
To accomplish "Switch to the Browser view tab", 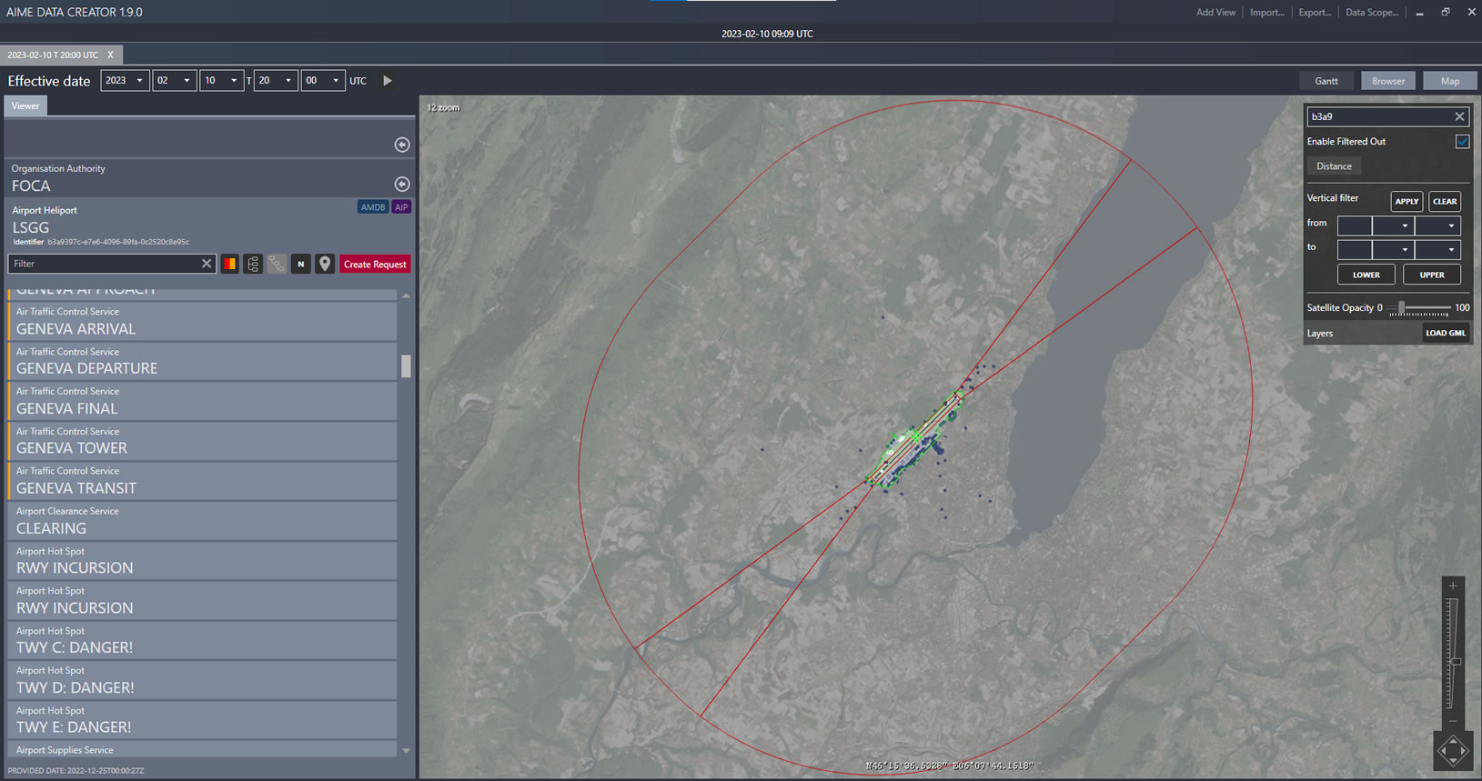I will [1387, 81].
